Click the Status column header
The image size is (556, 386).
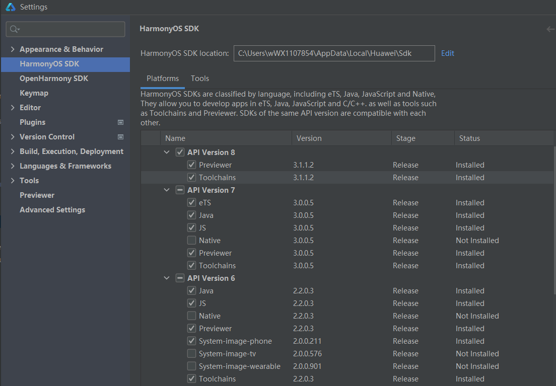[504, 138]
